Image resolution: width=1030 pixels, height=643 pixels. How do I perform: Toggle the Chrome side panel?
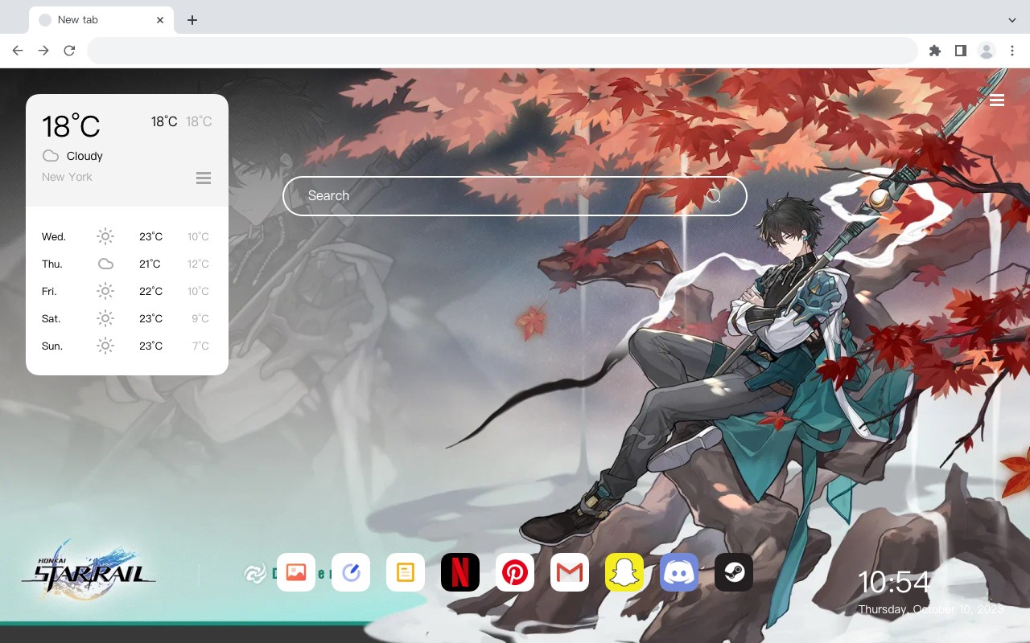[x=960, y=51]
